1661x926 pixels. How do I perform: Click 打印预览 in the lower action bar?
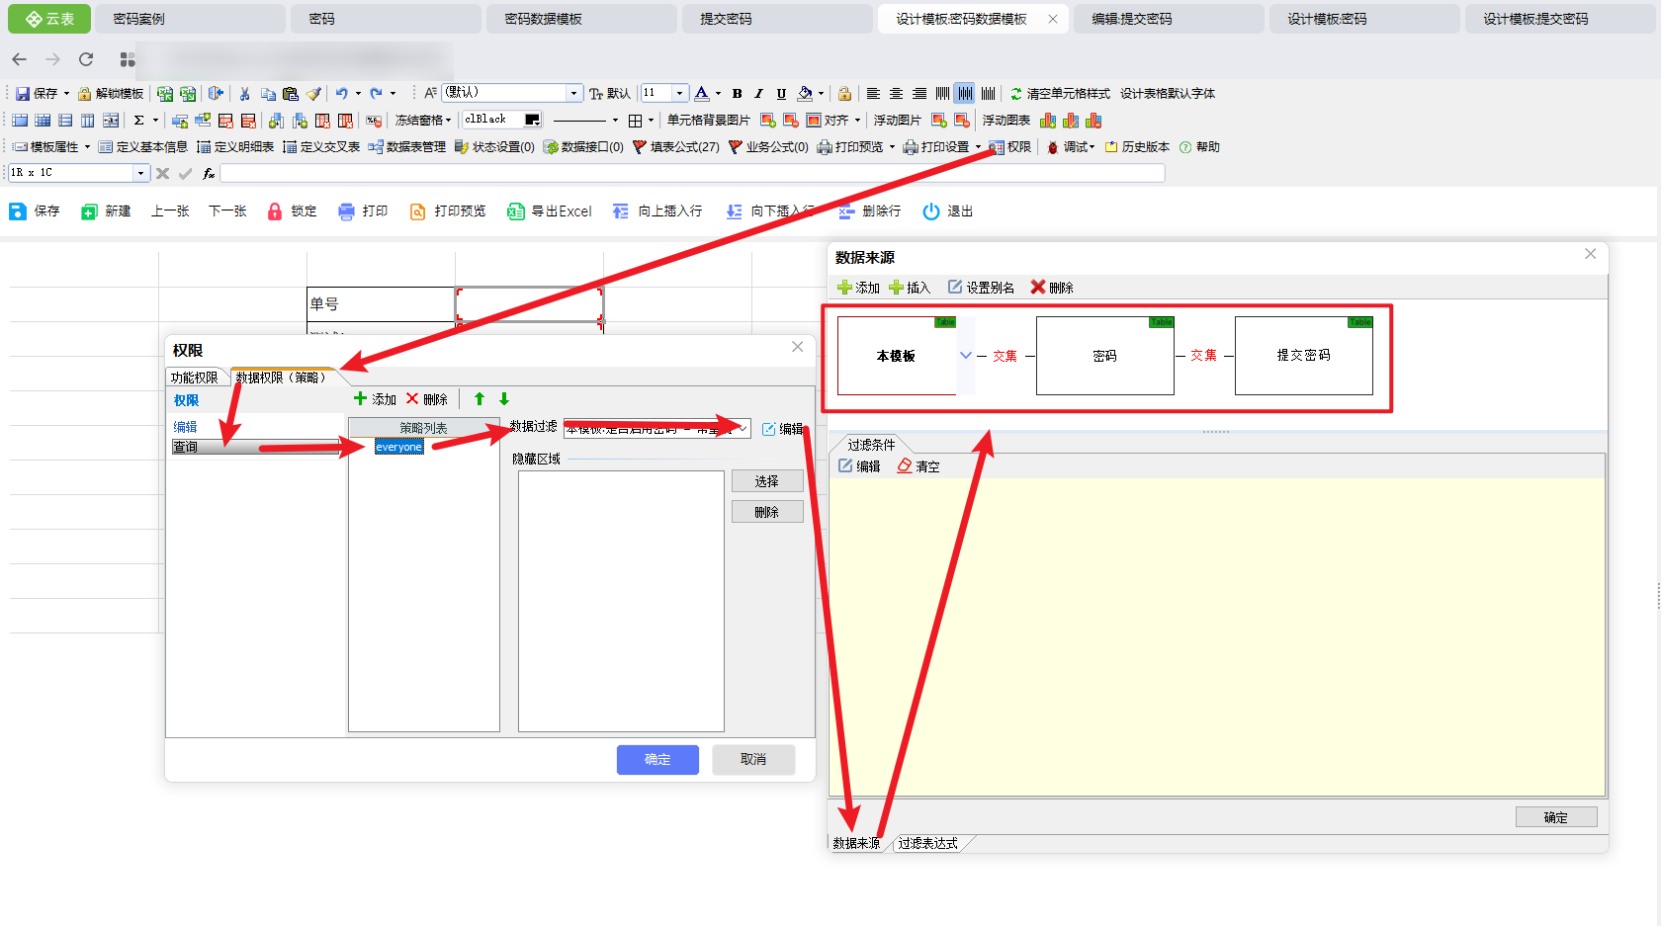coord(448,211)
